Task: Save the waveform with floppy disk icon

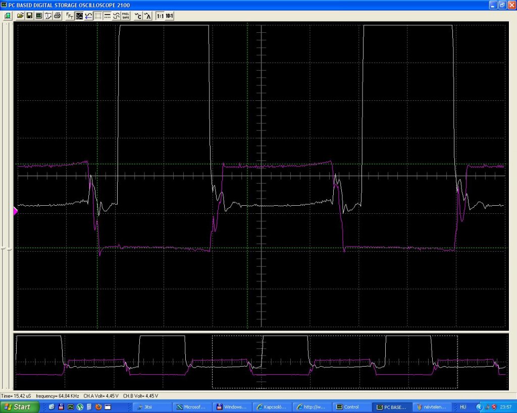Action: click(29, 16)
